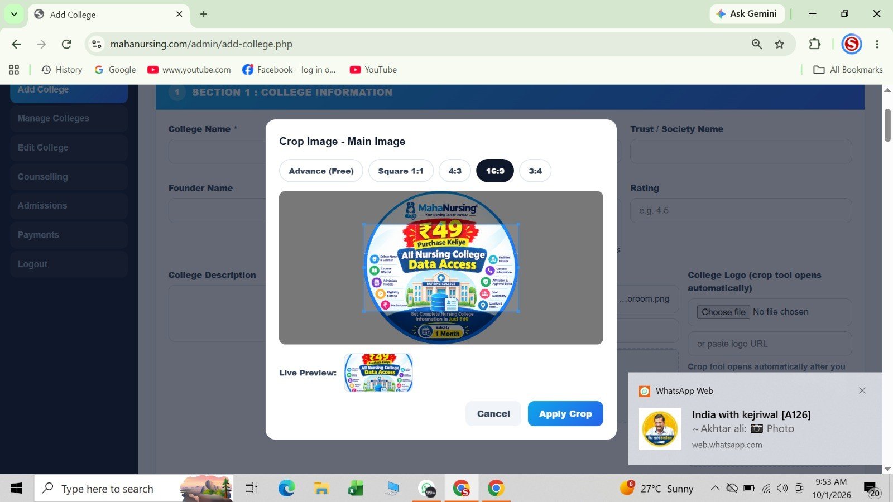Open Excel from the taskbar

[356, 489]
